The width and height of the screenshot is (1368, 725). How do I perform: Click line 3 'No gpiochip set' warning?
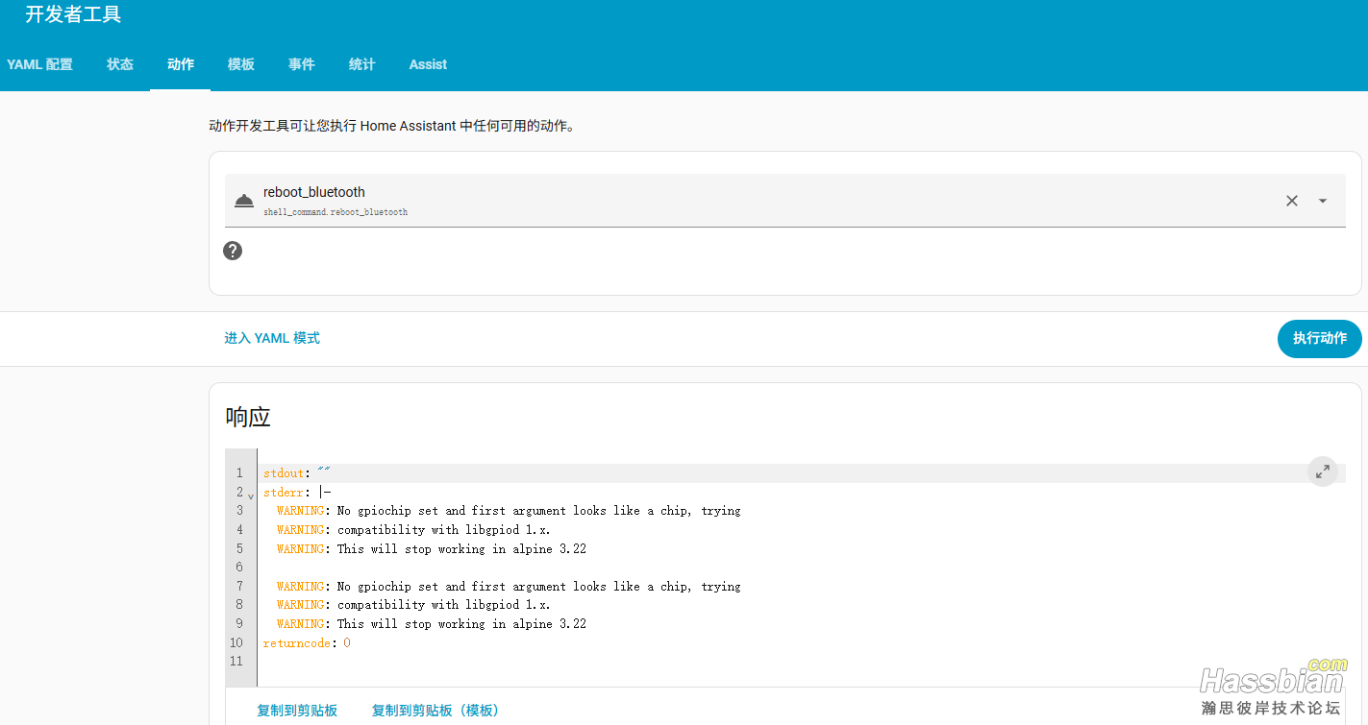pos(509,511)
